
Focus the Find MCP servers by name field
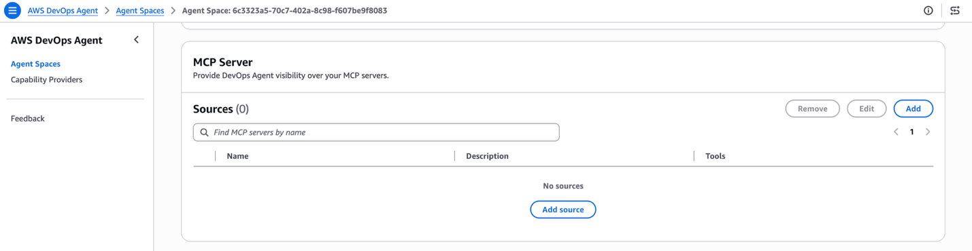coord(376,132)
